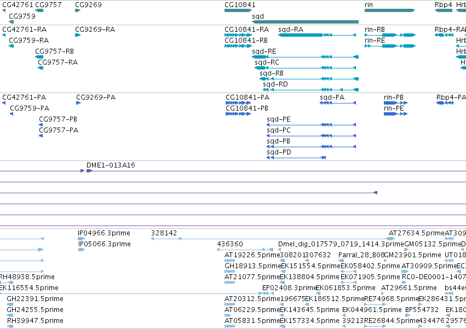This screenshot has width=466, height=329.
Task: Click the sqd-PC protein label
Action: pyautogui.click(x=279, y=130)
